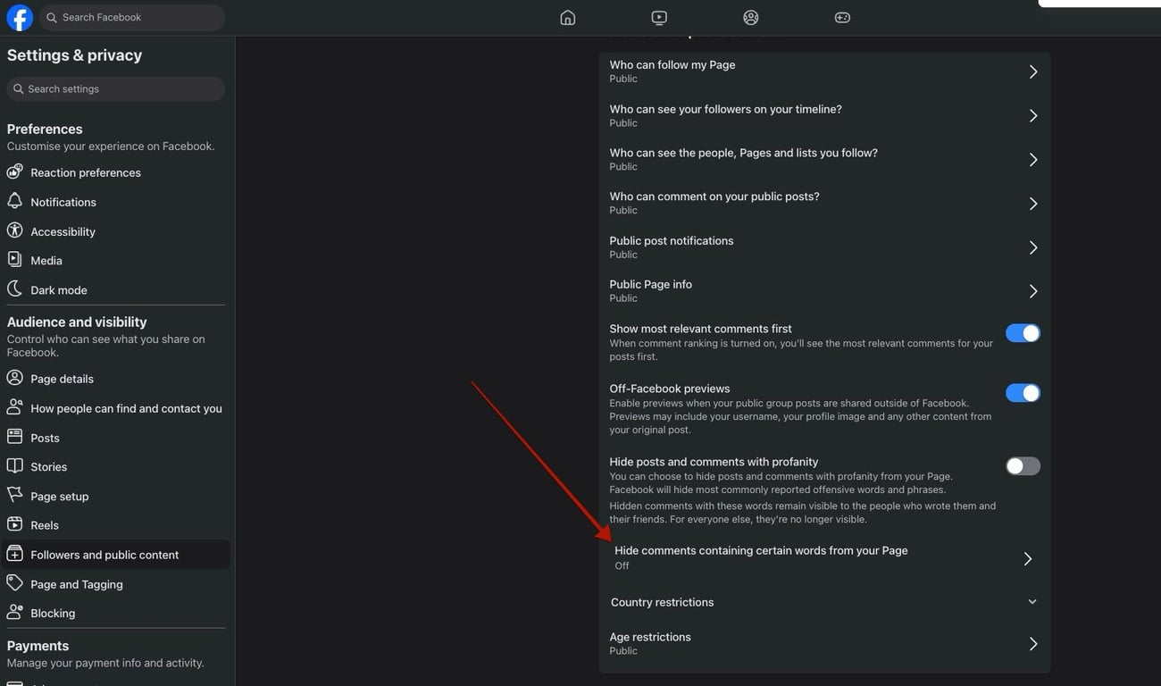
Task: Turn off Show most relevant comments first
Action: pyautogui.click(x=1023, y=333)
